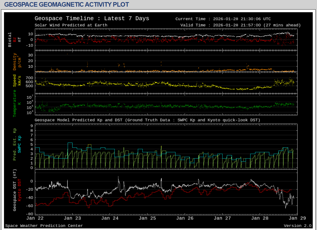The height and width of the screenshot is (230, 317).
Task: Click the 'Pred. Est. Kp' legend label
Action: [15, 145]
